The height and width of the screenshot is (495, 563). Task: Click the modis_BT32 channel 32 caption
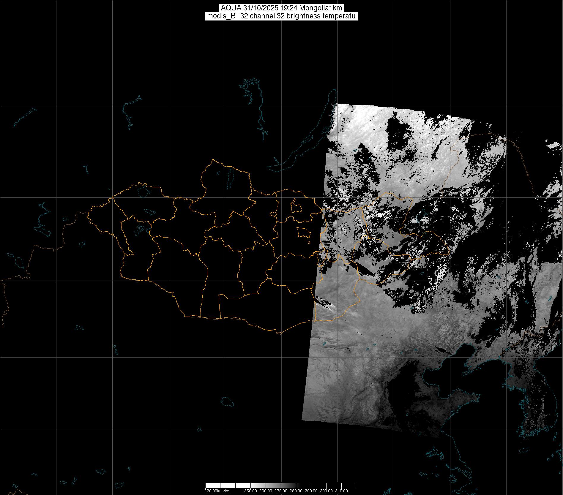[281, 16]
